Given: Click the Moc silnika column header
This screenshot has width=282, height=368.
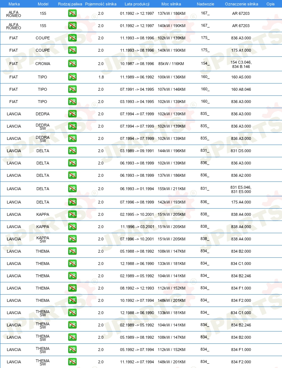Looking at the screenshot, I should coord(171,4).
